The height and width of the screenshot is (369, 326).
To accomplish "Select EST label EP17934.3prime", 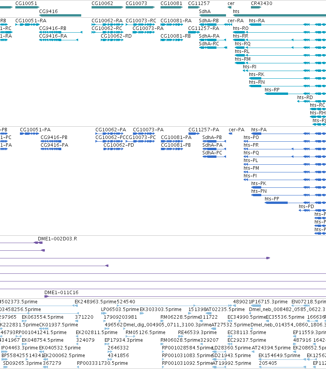I will pos(124,340).
